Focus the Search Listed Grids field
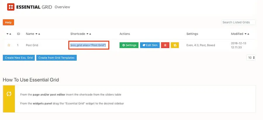 (238, 22)
